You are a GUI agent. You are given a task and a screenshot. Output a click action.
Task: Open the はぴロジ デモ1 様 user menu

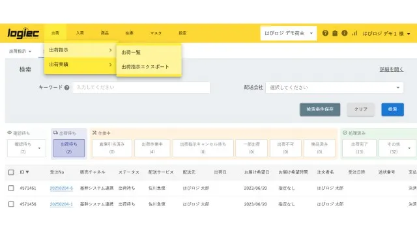click(x=386, y=34)
